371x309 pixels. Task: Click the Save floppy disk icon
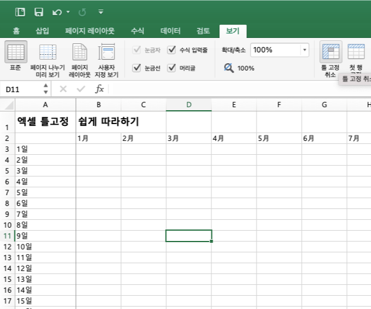click(x=39, y=12)
